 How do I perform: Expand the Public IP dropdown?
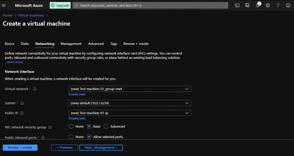click(129, 113)
